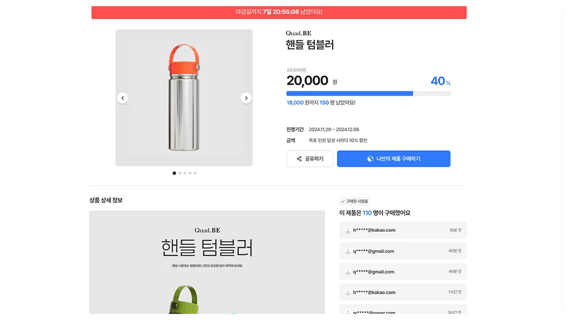Select the last carousel pagination dot
Viewport: 567px width, 320px height.
point(195,173)
